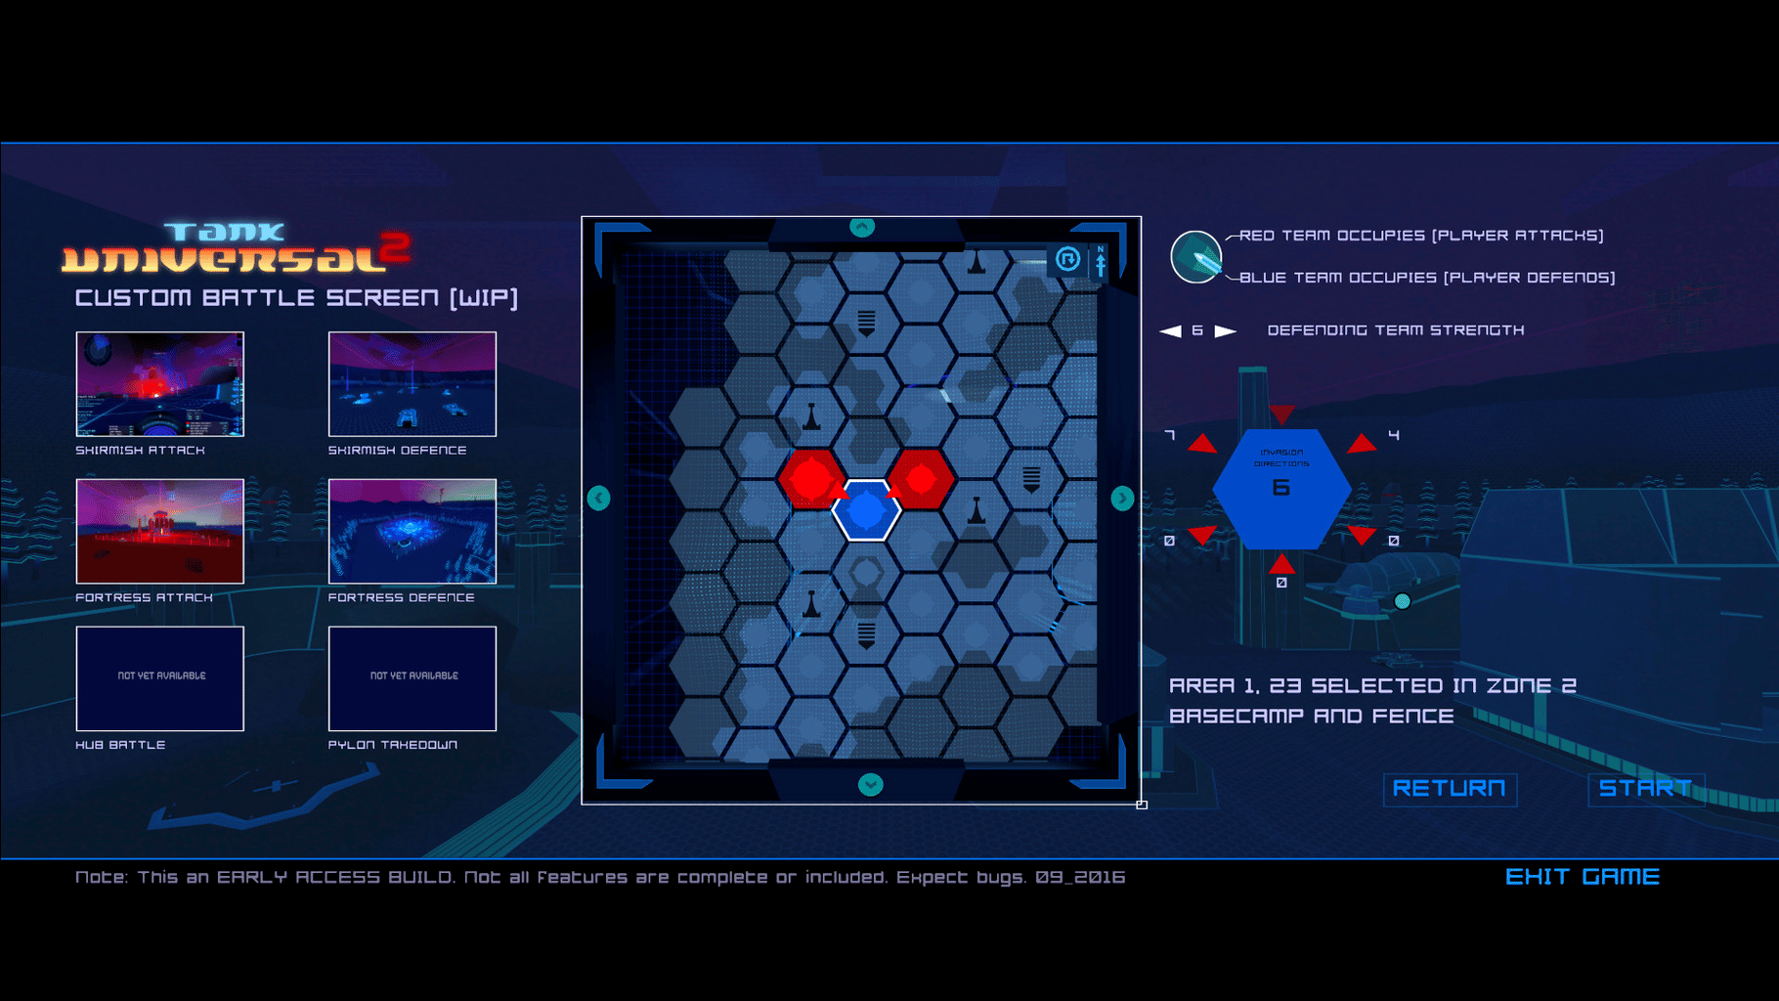1779x1001 pixels.
Task: Pan the hex map right with right chevron
Action: [x=1122, y=499]
